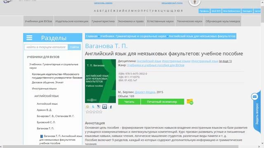Open discipline link Иностранные языки
This screenshot has width=264, height=148.
tap(176, 61)
